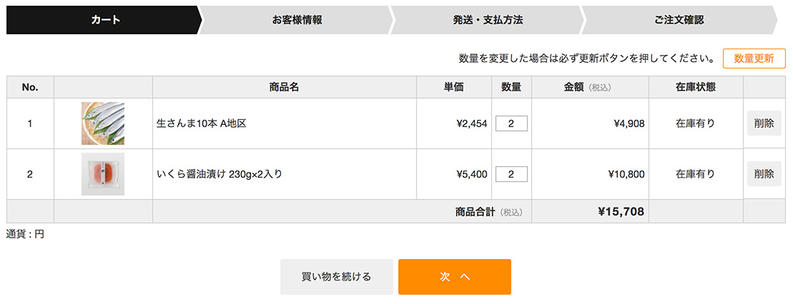The image size is (793, 304).
Task: Remove the いくら醤油漬け item from cart
Action: click(764, 174)
